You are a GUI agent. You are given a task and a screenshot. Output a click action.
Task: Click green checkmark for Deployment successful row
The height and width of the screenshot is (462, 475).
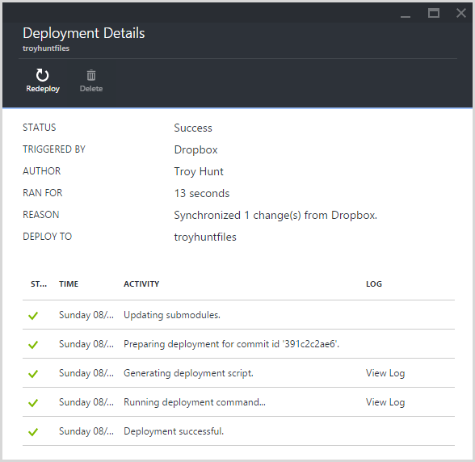click(x=33, y=431)
